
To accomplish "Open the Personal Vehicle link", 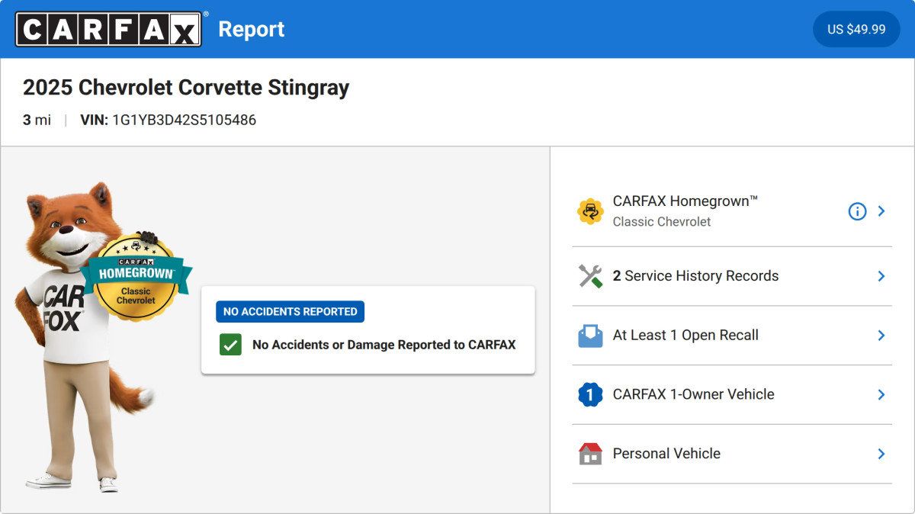I will (x=666, y=454).
